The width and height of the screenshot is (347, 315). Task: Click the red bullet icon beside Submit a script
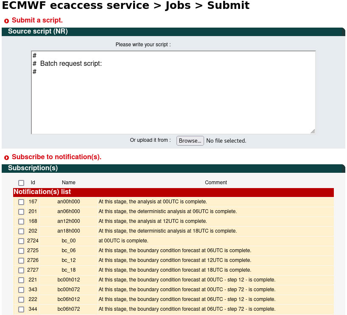pyautogui.click(x=6, y=21)
